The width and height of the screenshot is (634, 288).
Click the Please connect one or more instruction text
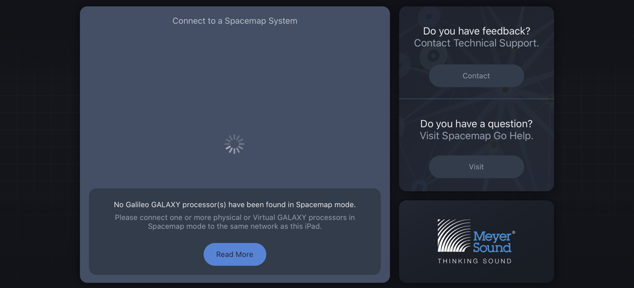pyautogui.click(x=235, y=222)
